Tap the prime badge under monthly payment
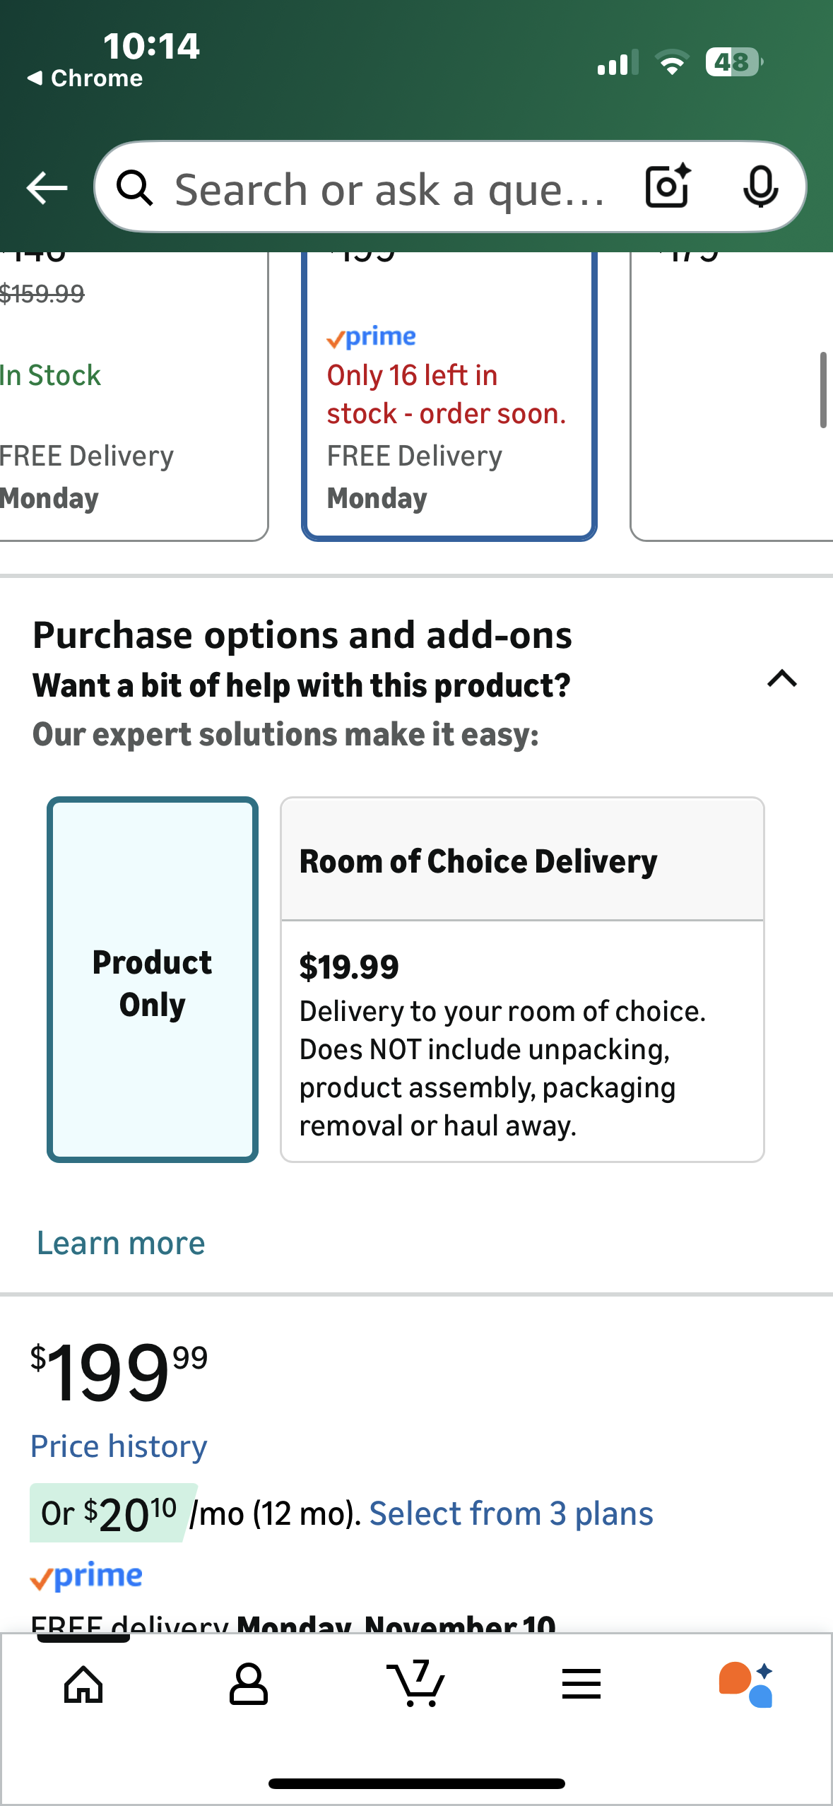The width and height of the screenshot is (833, 1806). click(86, 1576)
